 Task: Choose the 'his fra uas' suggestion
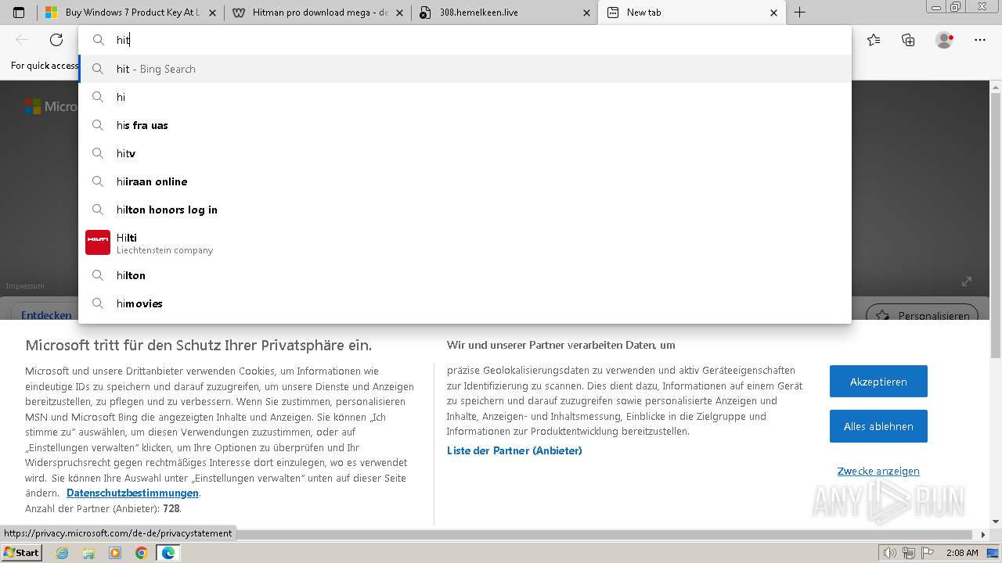[x=465, y=125]
